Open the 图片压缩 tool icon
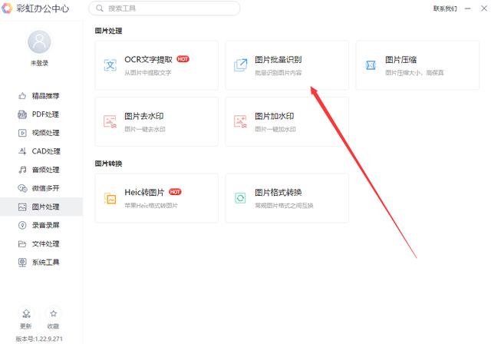This screenshot has width=491, height=344. coord(371,65)
